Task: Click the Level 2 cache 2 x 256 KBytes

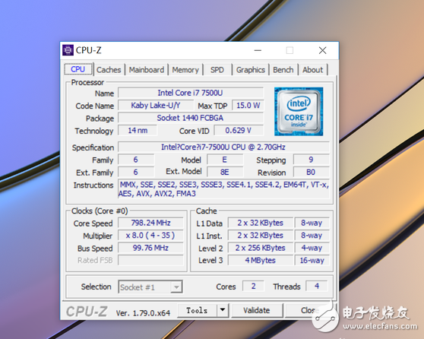Action: tap(261, 248)
